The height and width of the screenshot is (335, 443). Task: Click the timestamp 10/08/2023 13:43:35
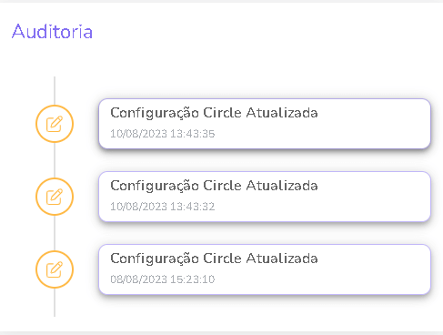coord(163,134)
